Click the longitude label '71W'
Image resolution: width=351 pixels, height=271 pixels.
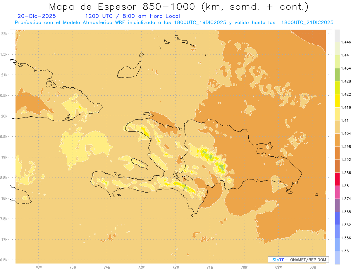pos(210,267)
